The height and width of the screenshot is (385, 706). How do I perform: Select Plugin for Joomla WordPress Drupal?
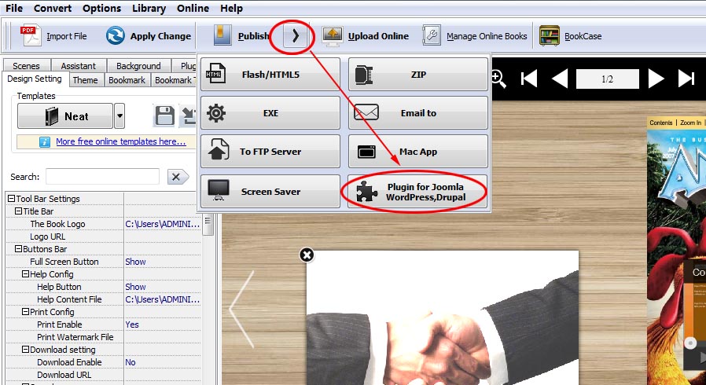pos(417,192)
